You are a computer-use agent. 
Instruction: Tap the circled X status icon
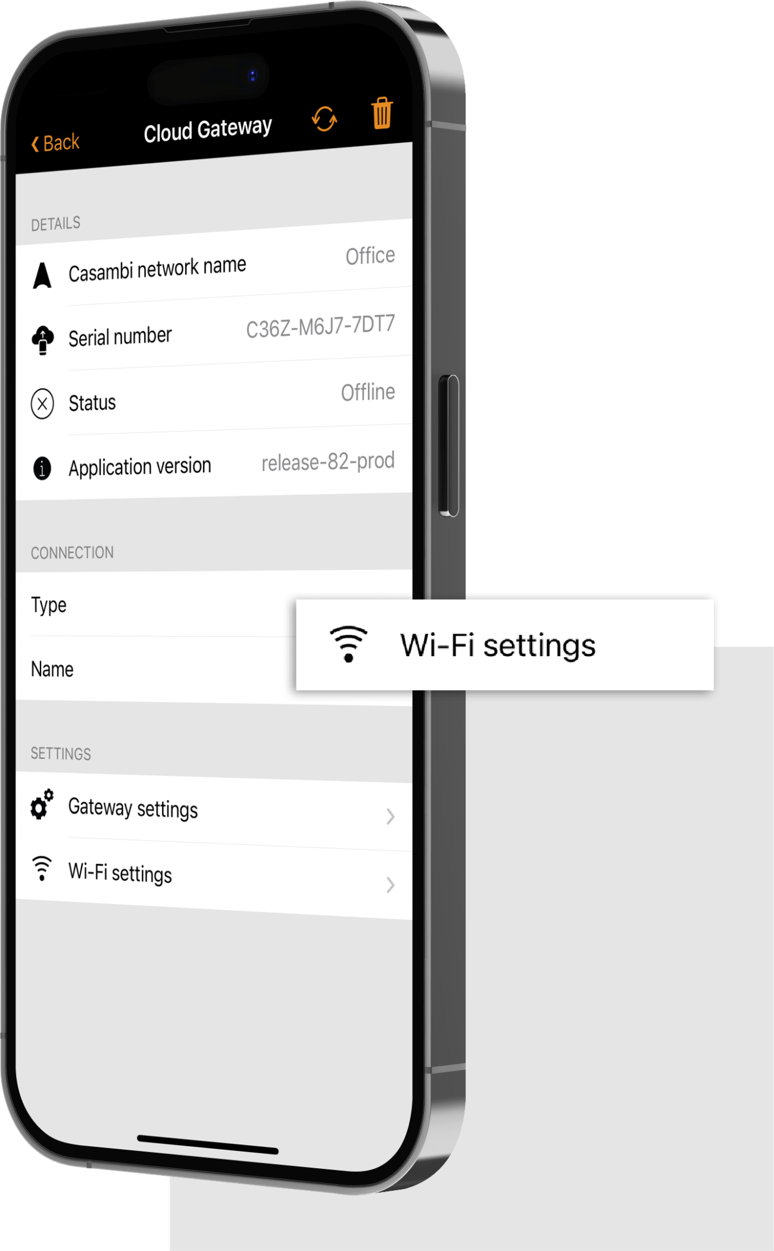42,404
